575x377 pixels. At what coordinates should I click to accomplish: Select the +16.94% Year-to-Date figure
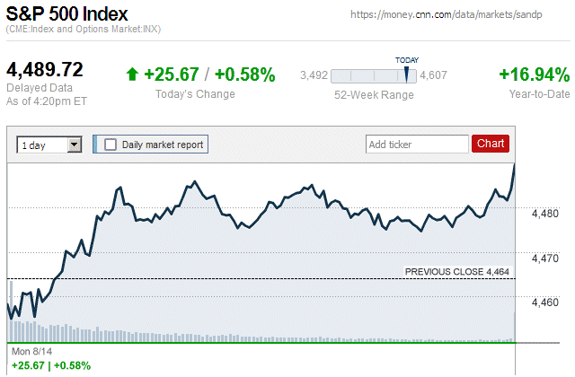[534, 75]
